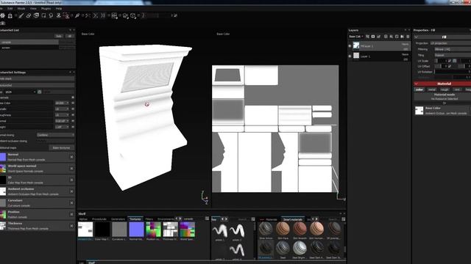Open the Base Color format dropdown
Image resolution: width=471 pixels, height=264 pixels.
pos(62,103)
